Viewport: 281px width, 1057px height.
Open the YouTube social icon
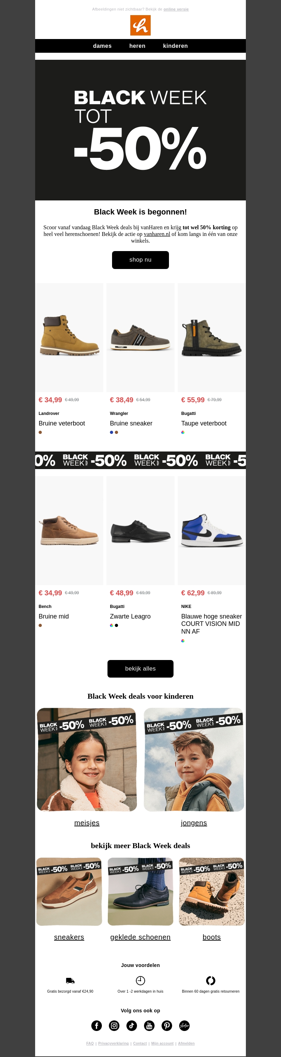point(150,1025)
